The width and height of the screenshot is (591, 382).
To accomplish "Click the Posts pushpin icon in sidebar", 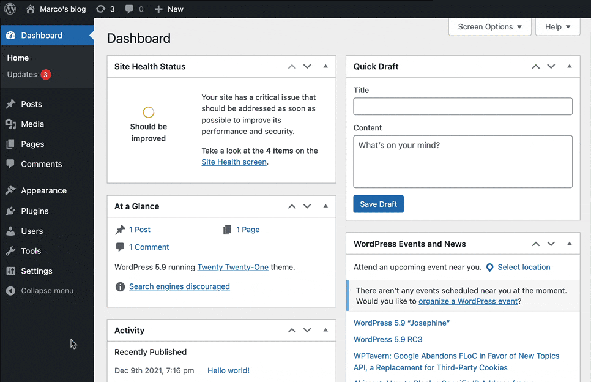I will coord(10,104).
